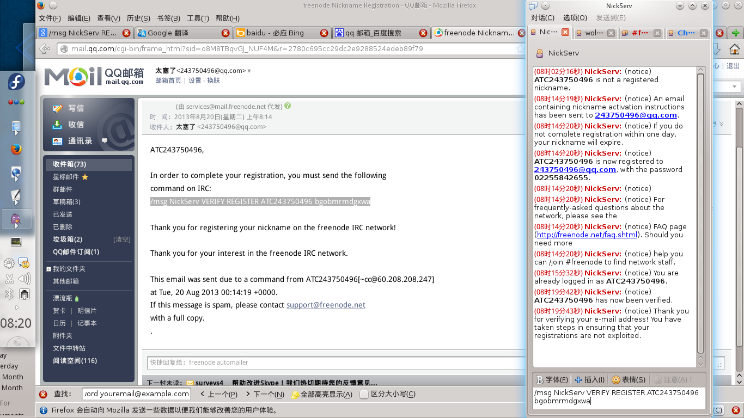Close the Google 翻译 tab
Screen dimensions: 744x418
[x=225, y=33]
